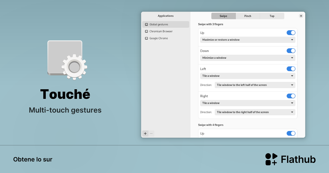Change direction for tiling to left half
Image resolution: width=329 pixels, height=173 pixels.
pyautogui.click(x=255, y=85)
